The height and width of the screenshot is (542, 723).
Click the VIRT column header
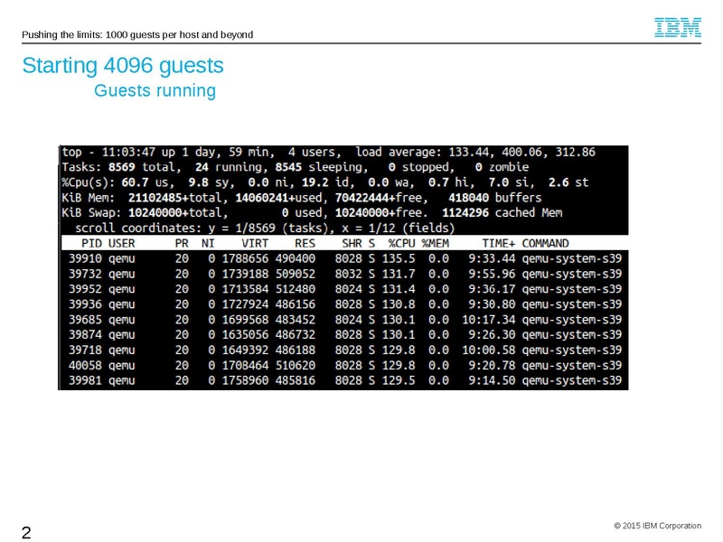[x=254, y=243]
